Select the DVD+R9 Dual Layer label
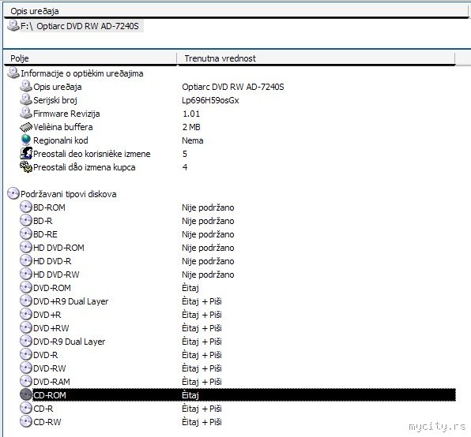Viewport: 471px width, 437px height. pyautogui.click(x=70, y=301)
